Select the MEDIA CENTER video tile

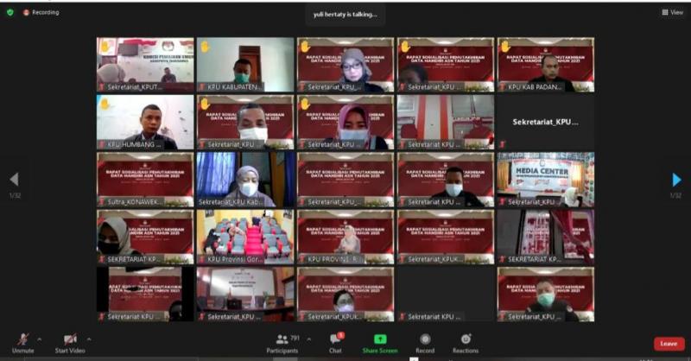point(545,179)
